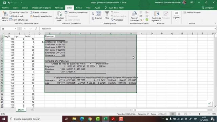Expand the Esquema outline group
Screen dimensions: 217x122
click(176, 16)
